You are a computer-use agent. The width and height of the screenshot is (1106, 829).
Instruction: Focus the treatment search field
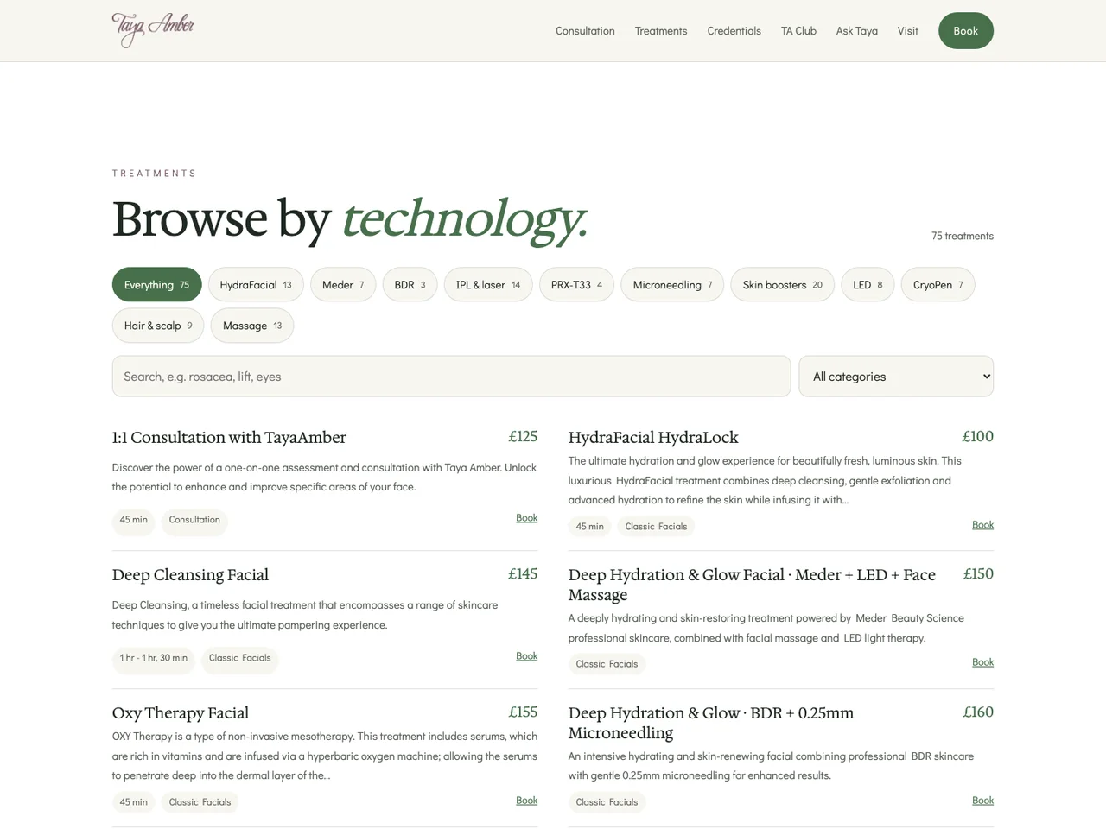451,377
